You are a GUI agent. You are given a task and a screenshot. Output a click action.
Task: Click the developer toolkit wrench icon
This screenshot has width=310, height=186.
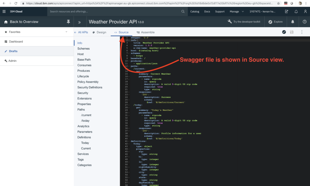point(229,22)
